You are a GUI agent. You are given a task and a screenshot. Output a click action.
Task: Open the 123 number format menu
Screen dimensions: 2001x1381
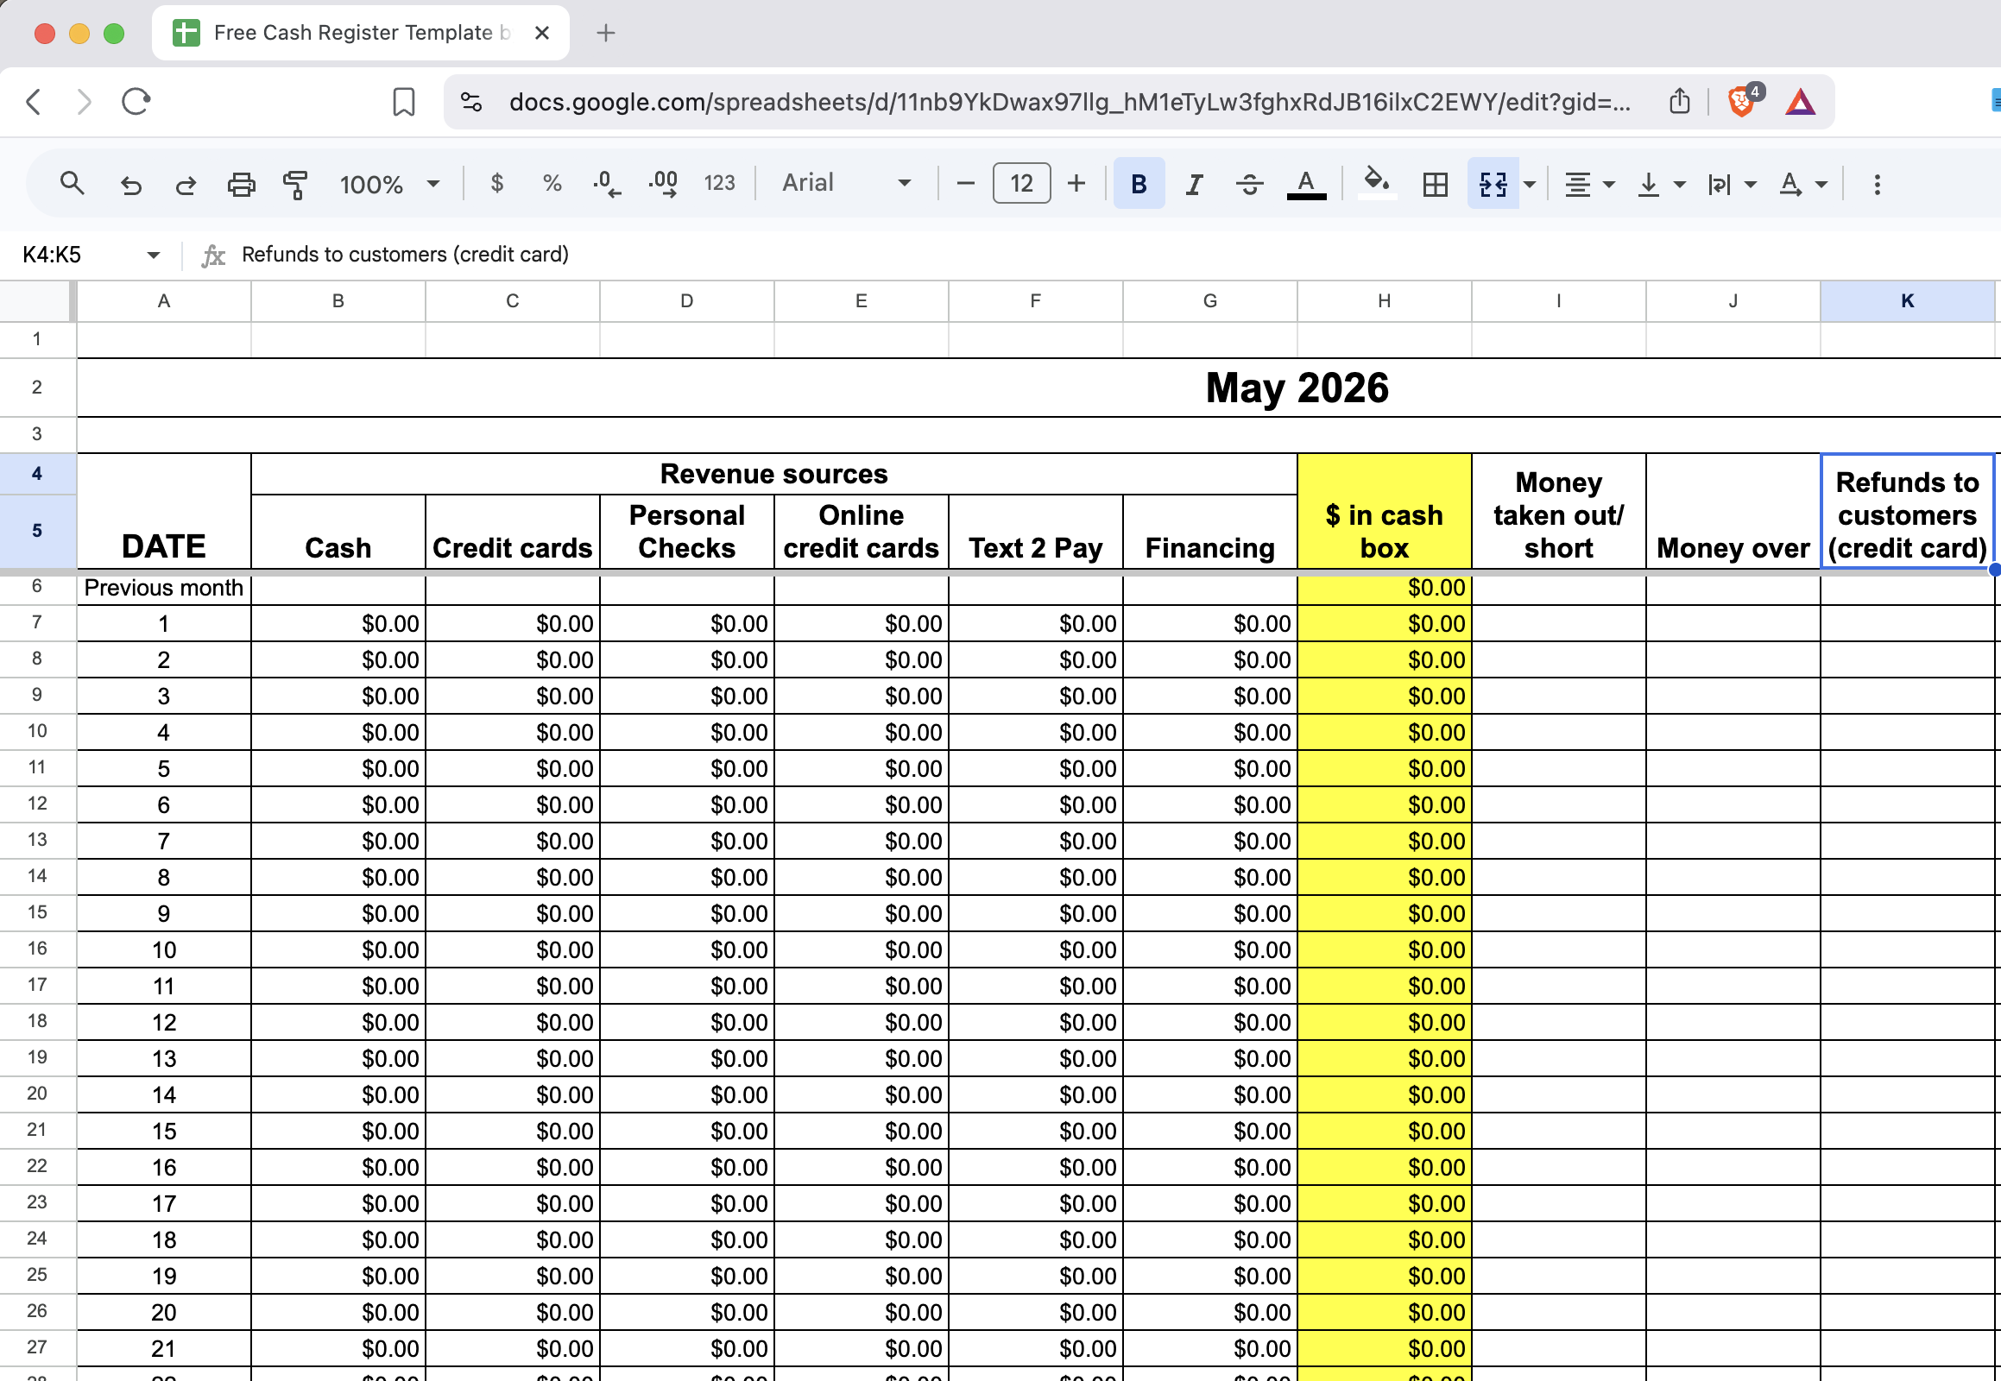tap(719, 184)
